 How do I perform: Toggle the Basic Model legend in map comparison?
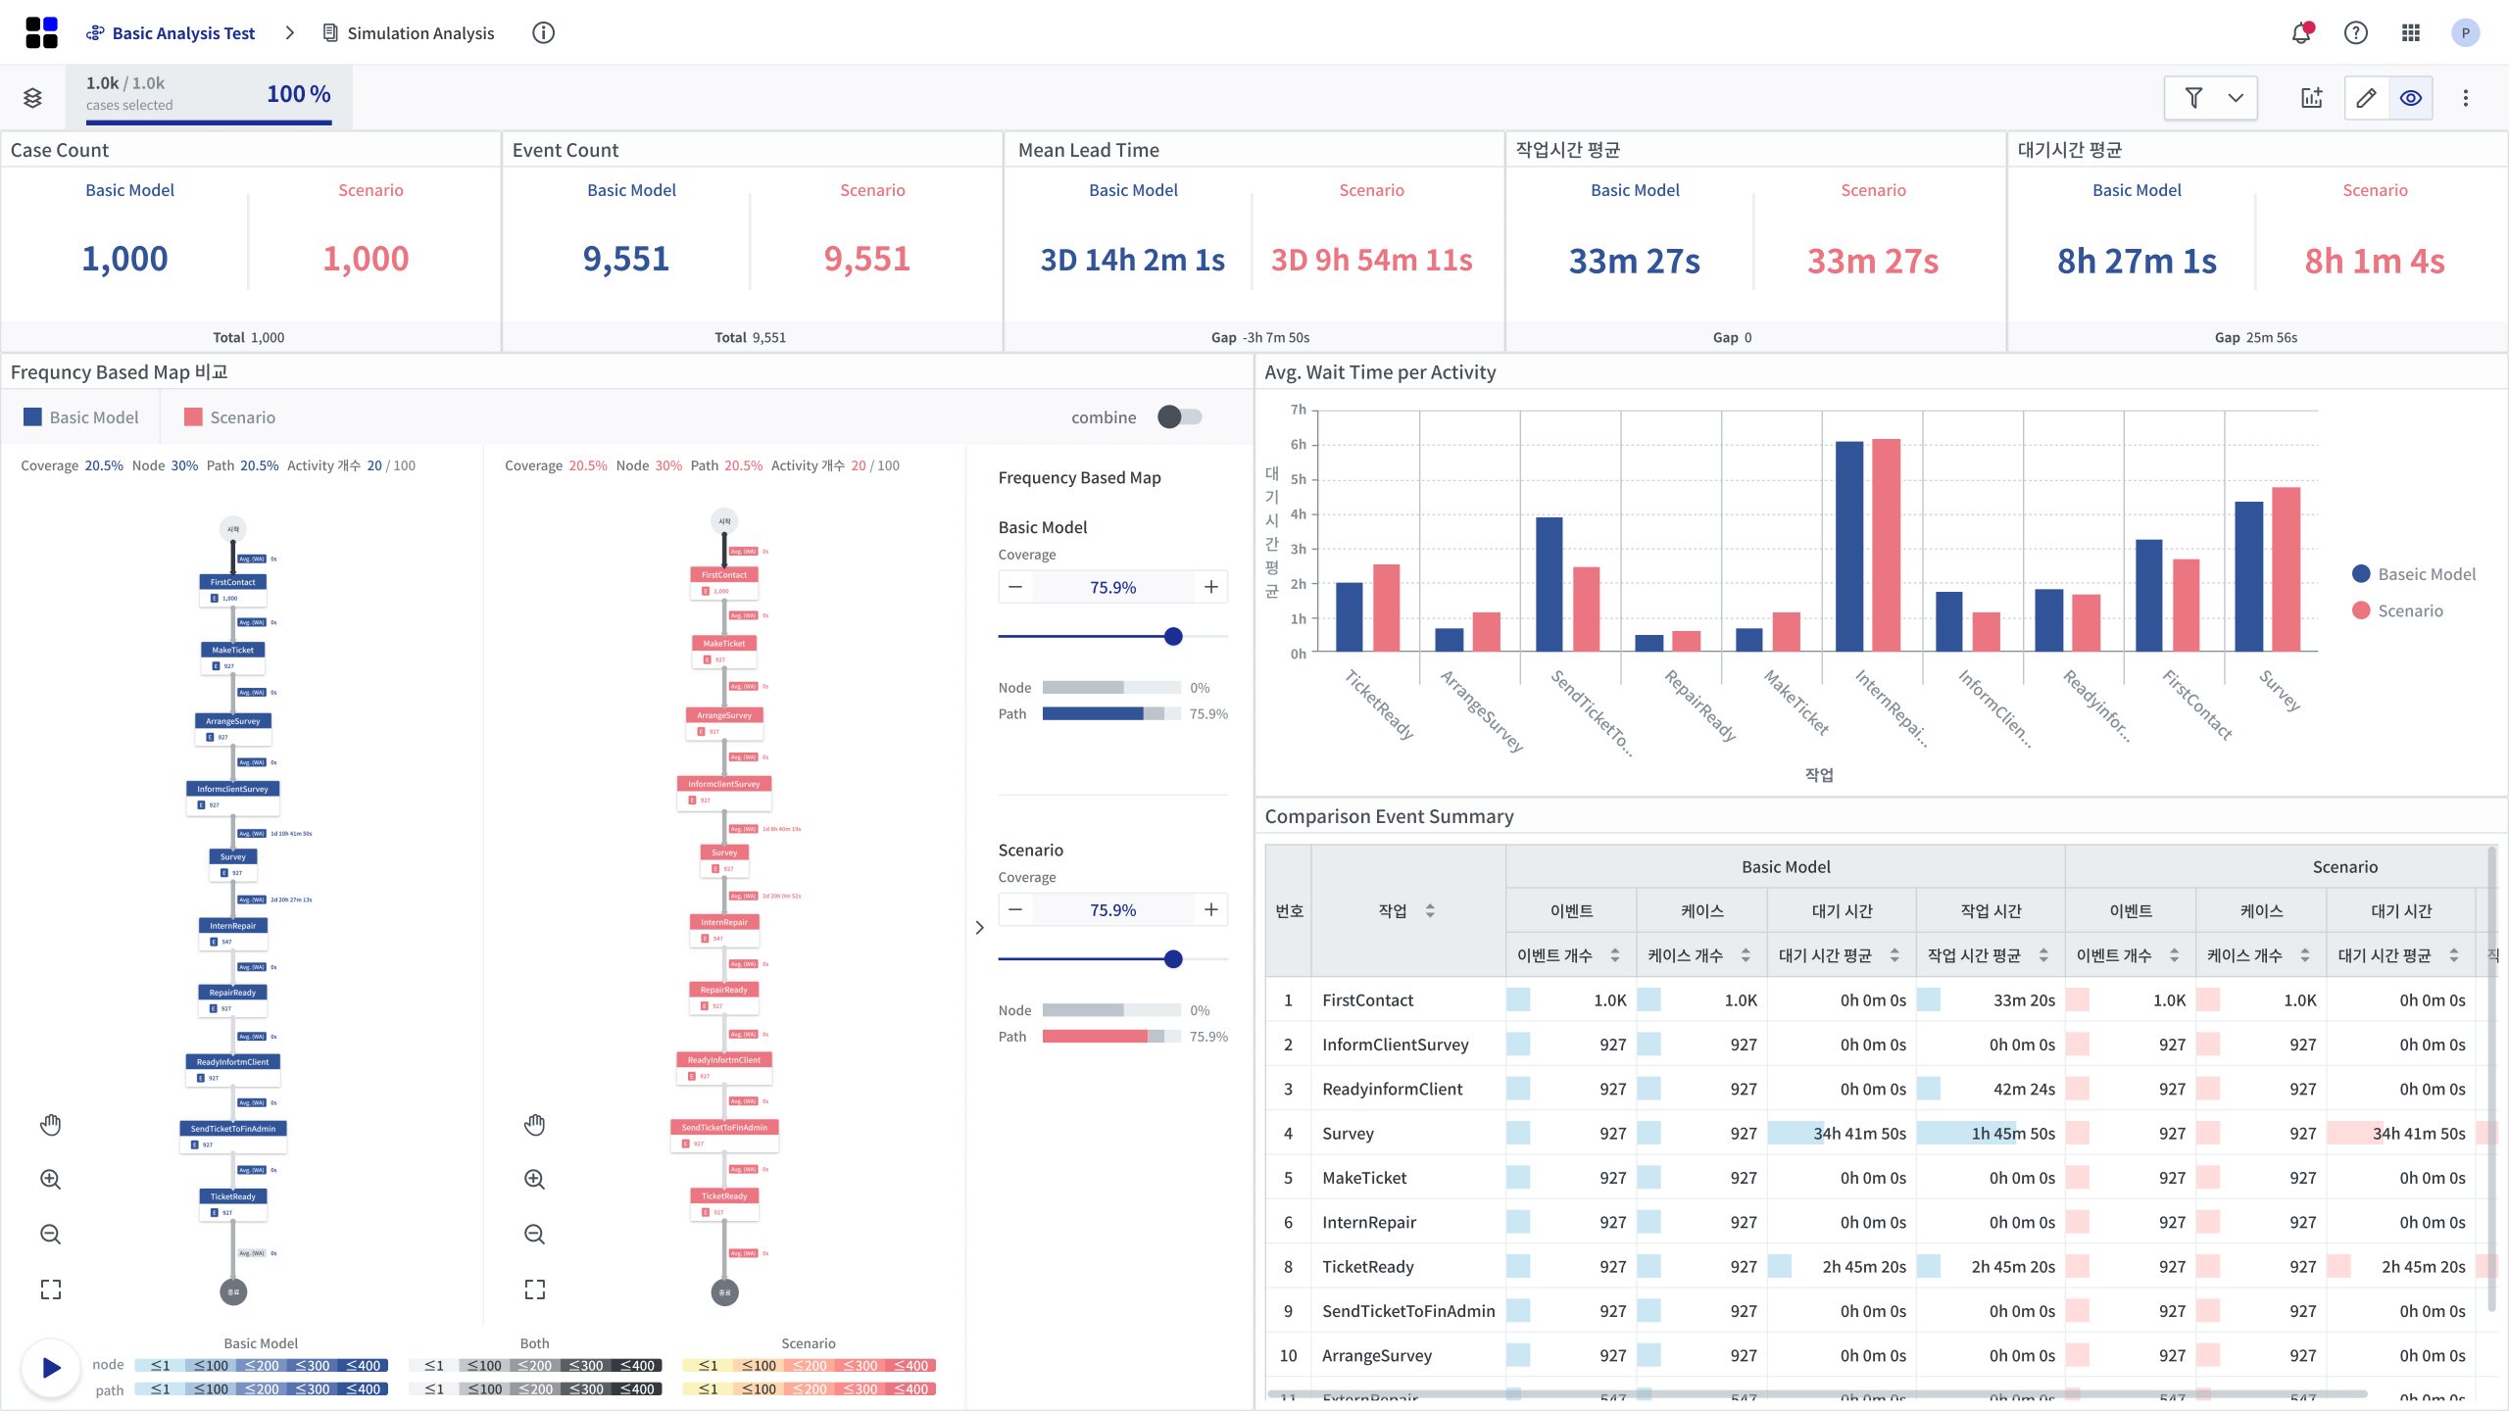click(80, 416)
